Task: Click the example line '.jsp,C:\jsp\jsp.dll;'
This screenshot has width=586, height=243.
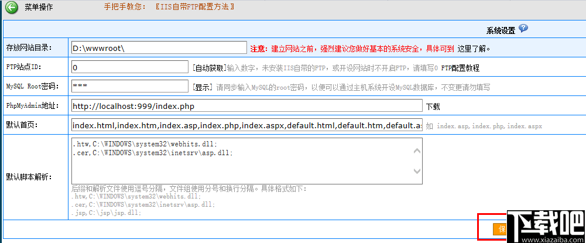Action: click(x=106, y=213)
